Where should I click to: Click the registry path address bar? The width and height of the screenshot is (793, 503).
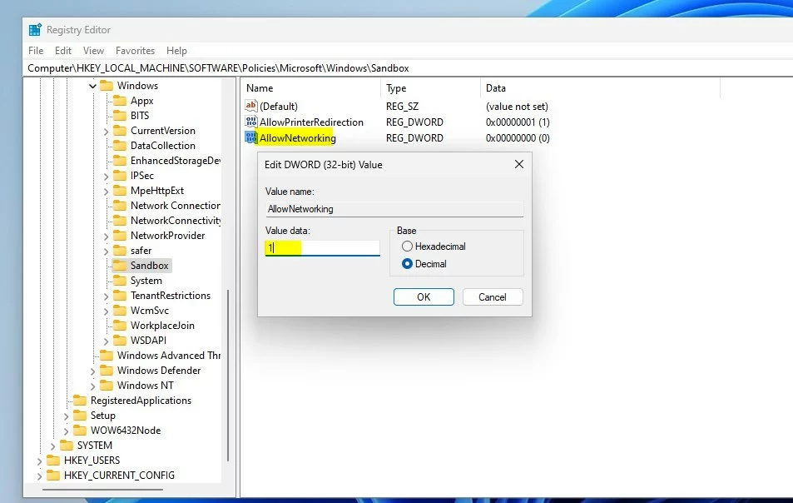[409, 67]
